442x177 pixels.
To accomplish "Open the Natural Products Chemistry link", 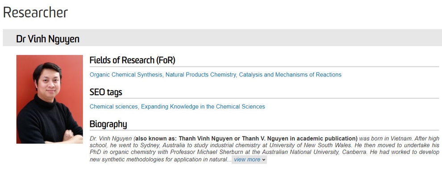I will point(200,75).
